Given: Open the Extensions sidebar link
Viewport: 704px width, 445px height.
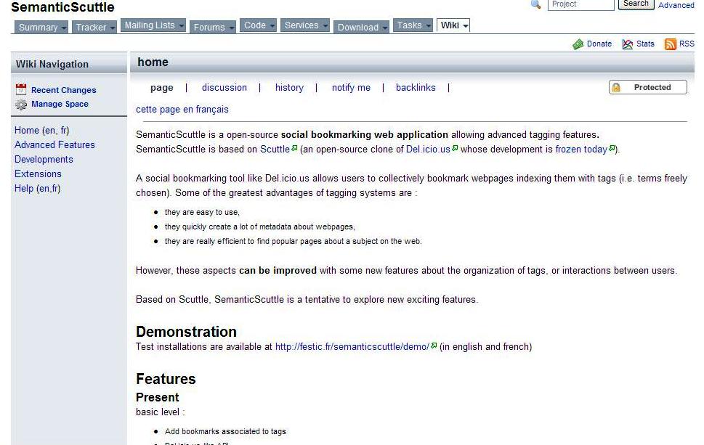Looking at the screenshot, I should pyautogui.click(x=38, y=173).
